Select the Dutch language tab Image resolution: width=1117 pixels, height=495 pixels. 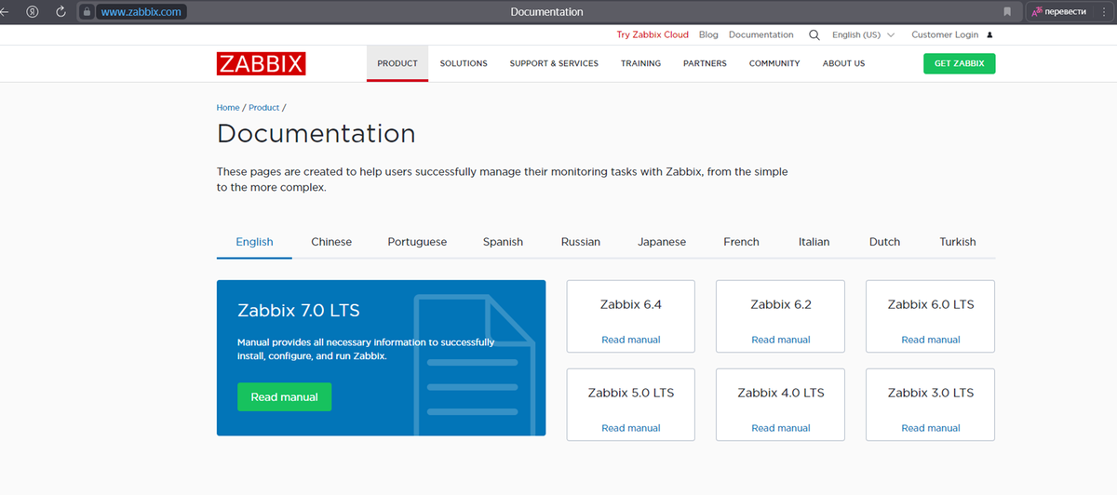(x=884, y=242)
